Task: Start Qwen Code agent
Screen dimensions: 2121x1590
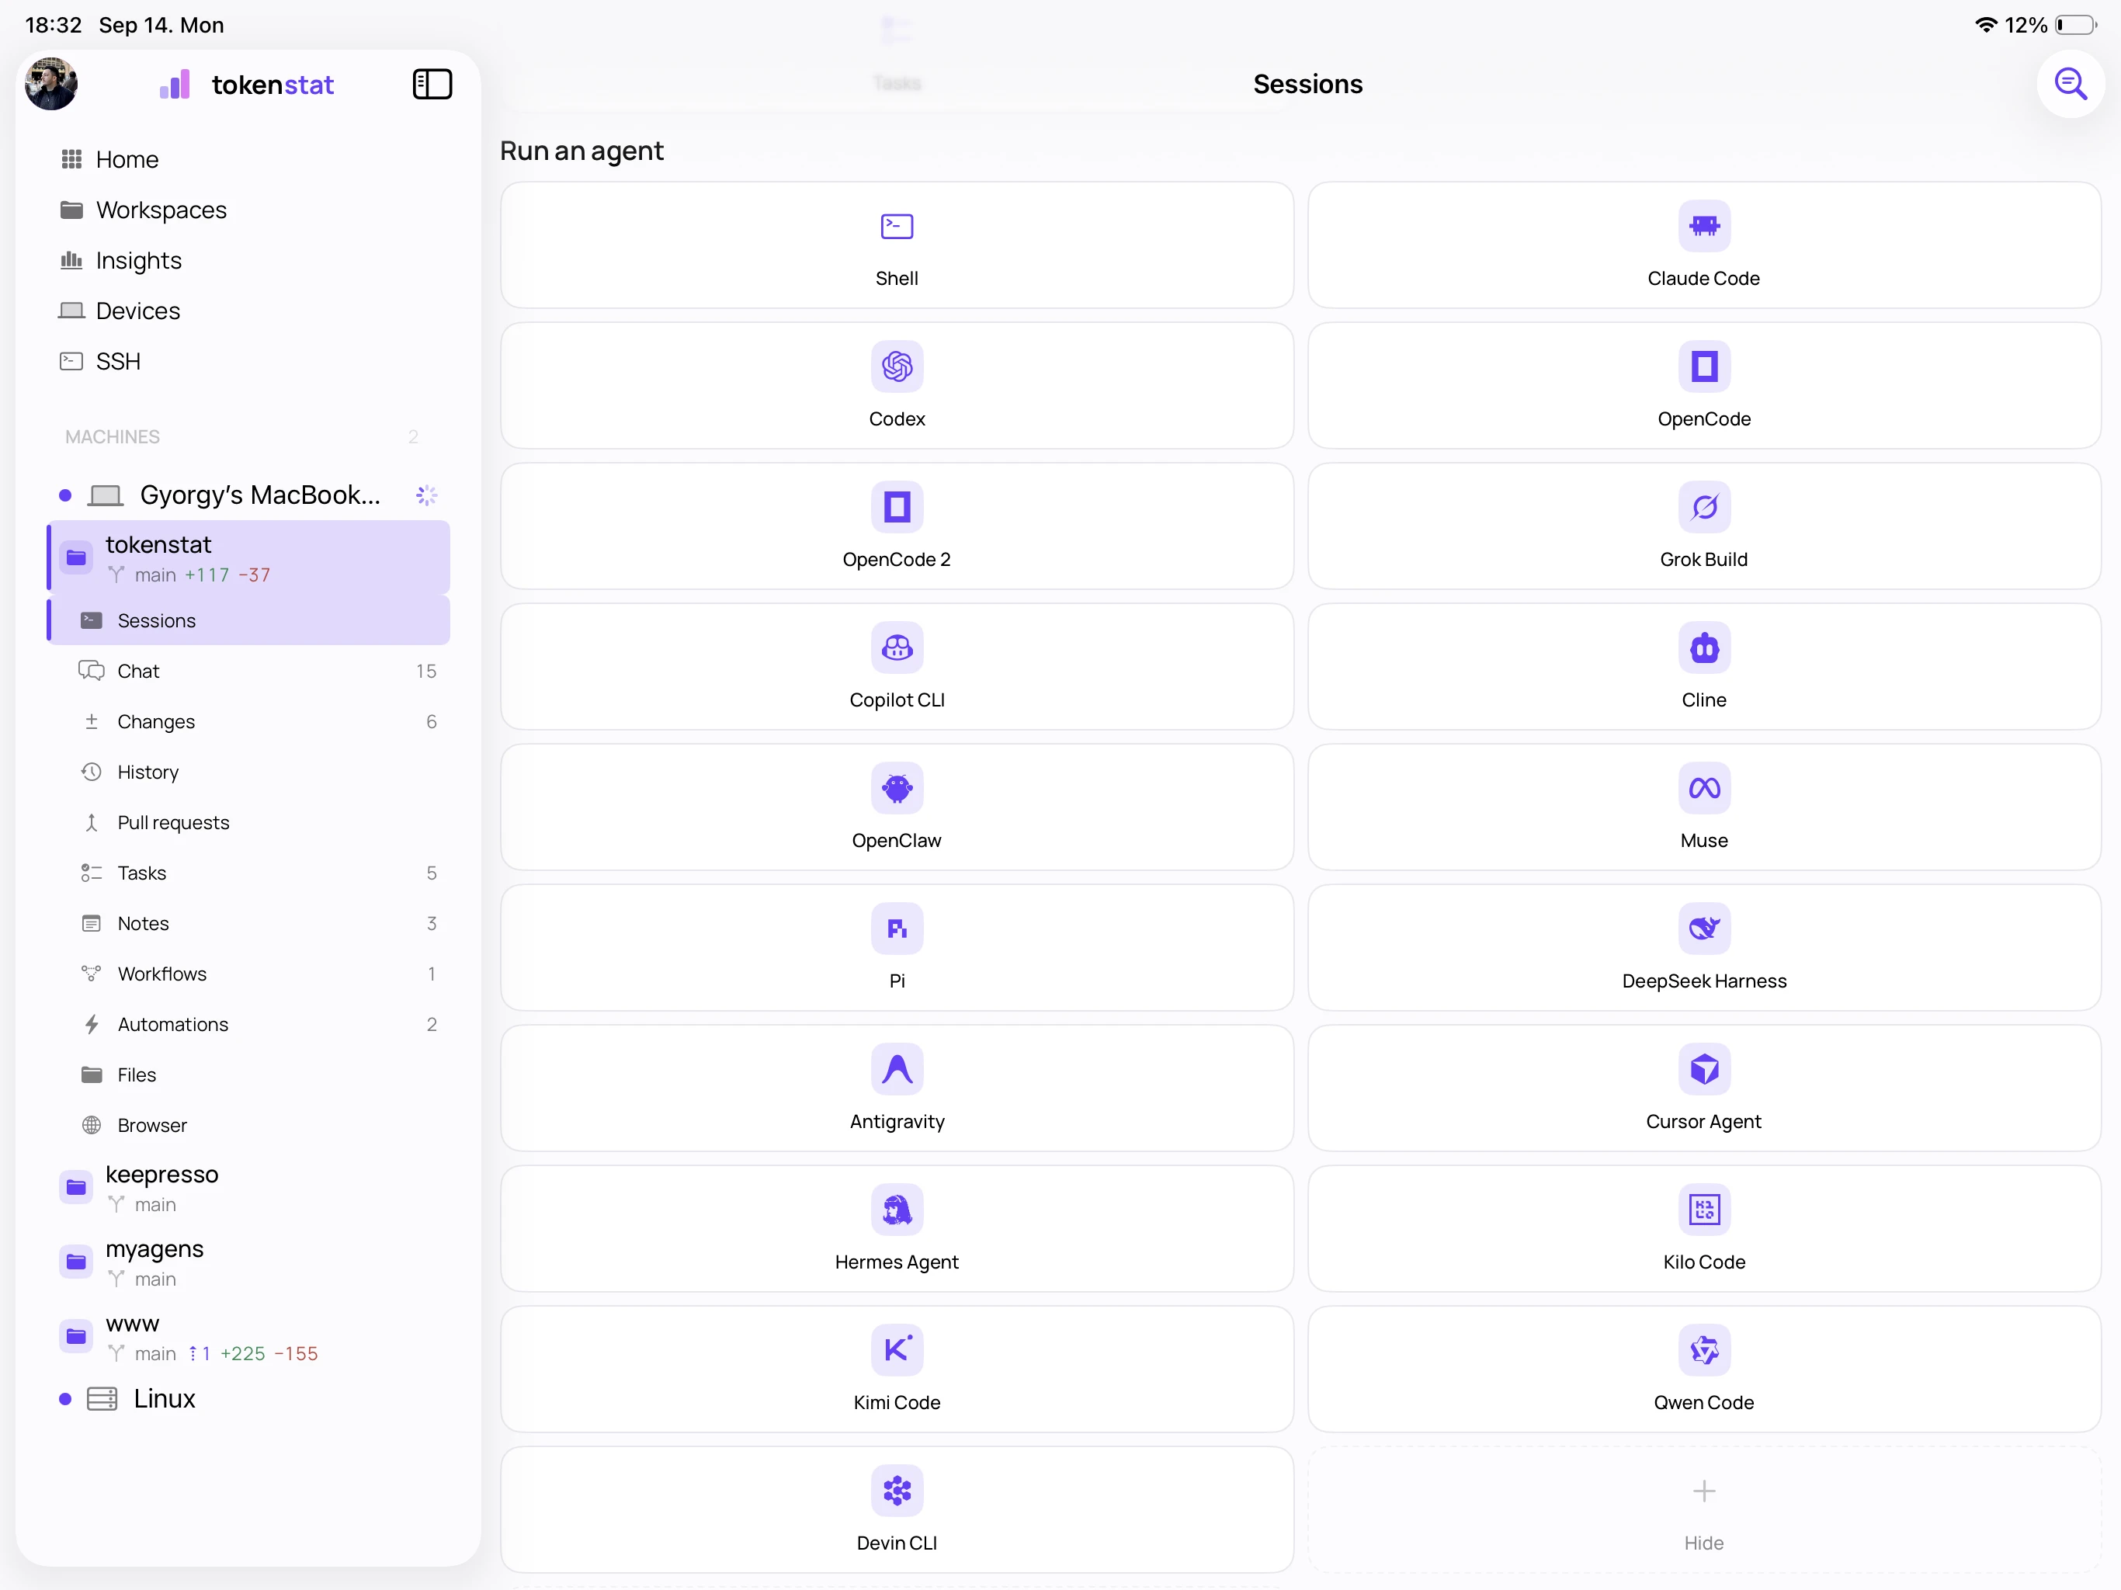Action: click(1704, 1369)
